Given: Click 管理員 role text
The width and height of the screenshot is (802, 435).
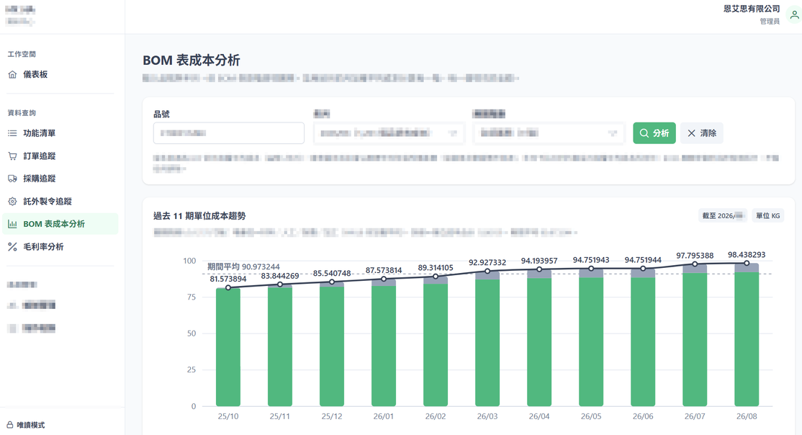Looking at the screenshot, I should tap(770, 21).
